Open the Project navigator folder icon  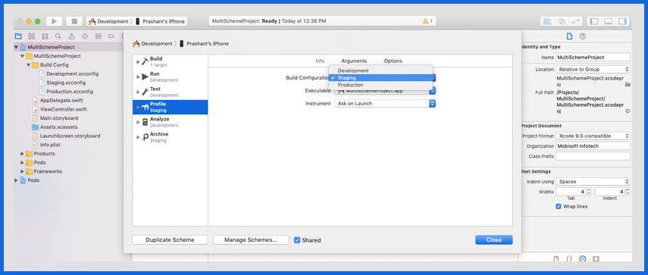tap(19, 36)
